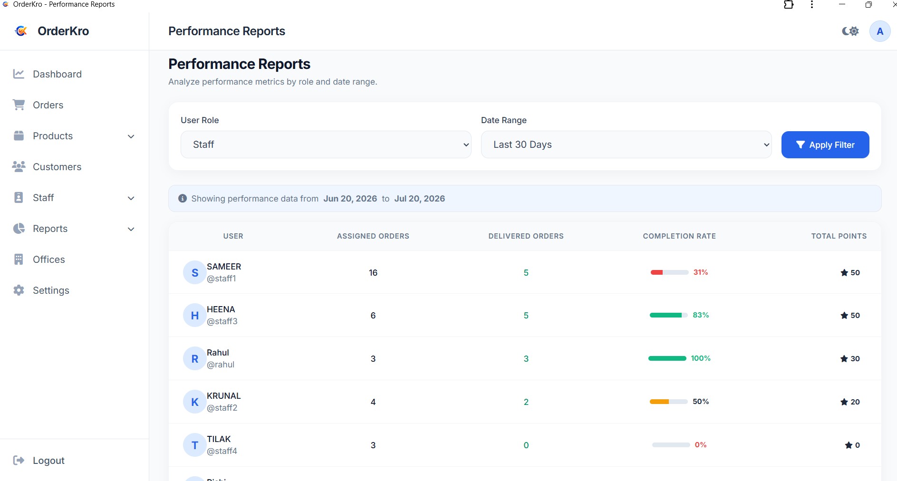Viewport: 897px width, 481px height.
Task: Click the TOTAL POINTS column header
Action: click(x=839, y=236)
